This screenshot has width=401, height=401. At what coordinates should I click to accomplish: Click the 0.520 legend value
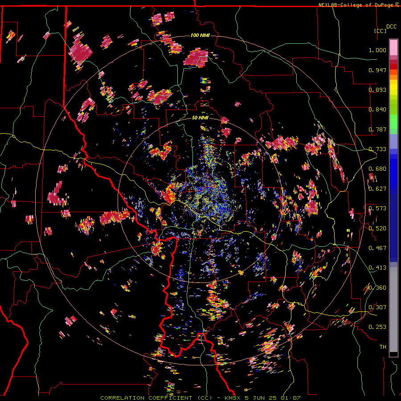377,229
